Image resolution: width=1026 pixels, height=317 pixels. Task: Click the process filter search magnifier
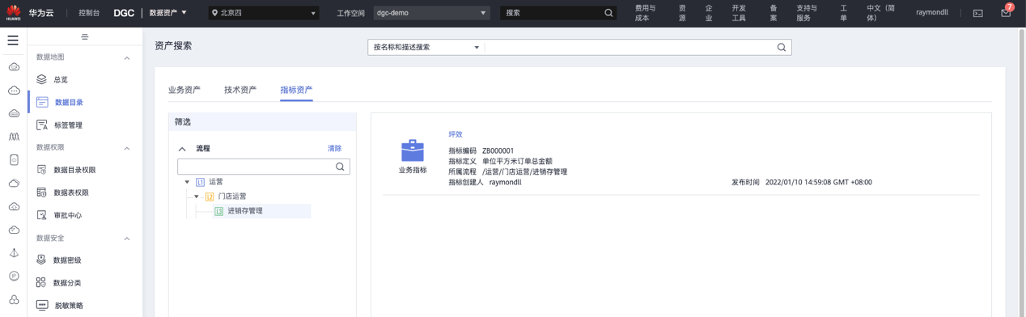(340, 167)
